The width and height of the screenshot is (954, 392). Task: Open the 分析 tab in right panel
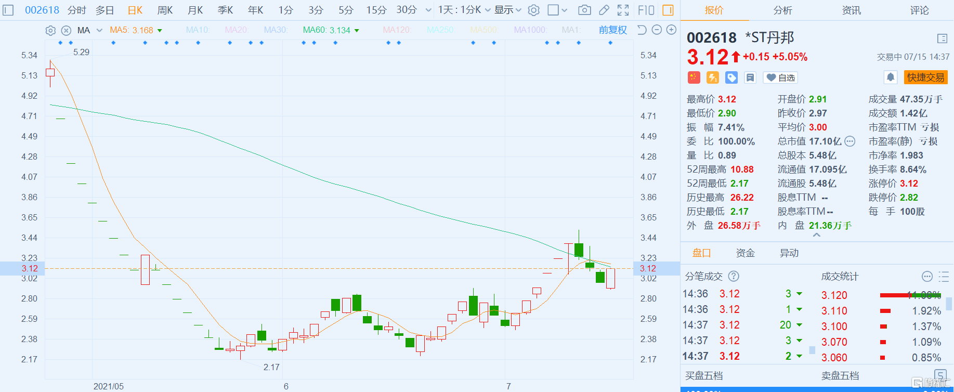782,10
